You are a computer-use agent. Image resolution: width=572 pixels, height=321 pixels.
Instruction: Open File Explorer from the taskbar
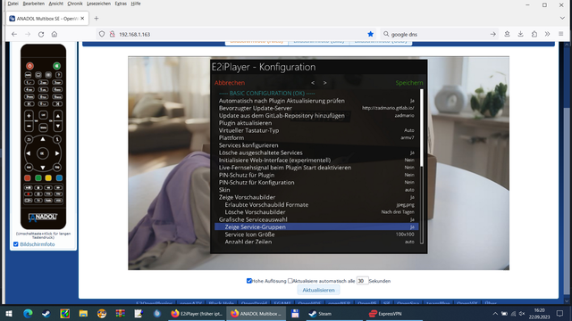(x=83, y=313)
